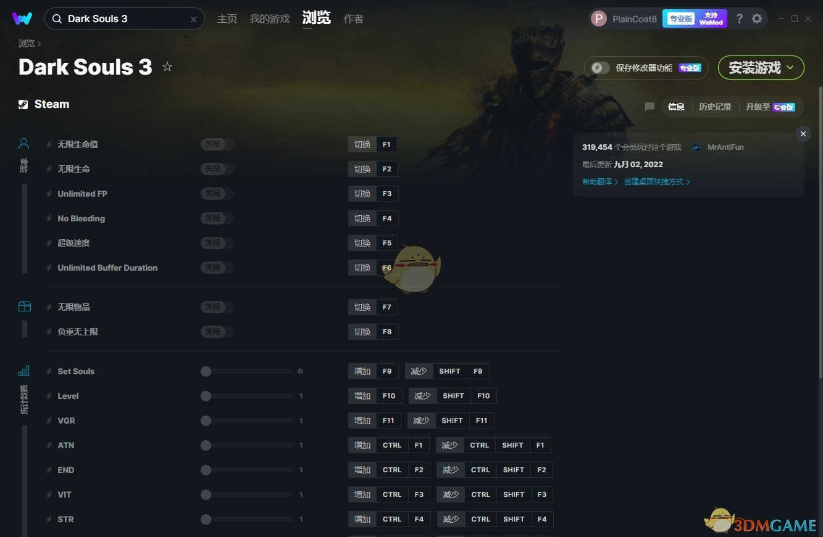
Task: Click the F1 hotkey for 无限生命值
Action: coord(386,144)
